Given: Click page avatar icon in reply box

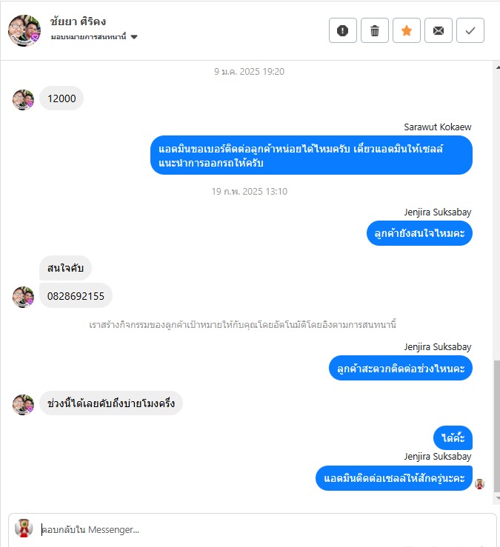Looking at the screenshot, I should tap(24, 528).
